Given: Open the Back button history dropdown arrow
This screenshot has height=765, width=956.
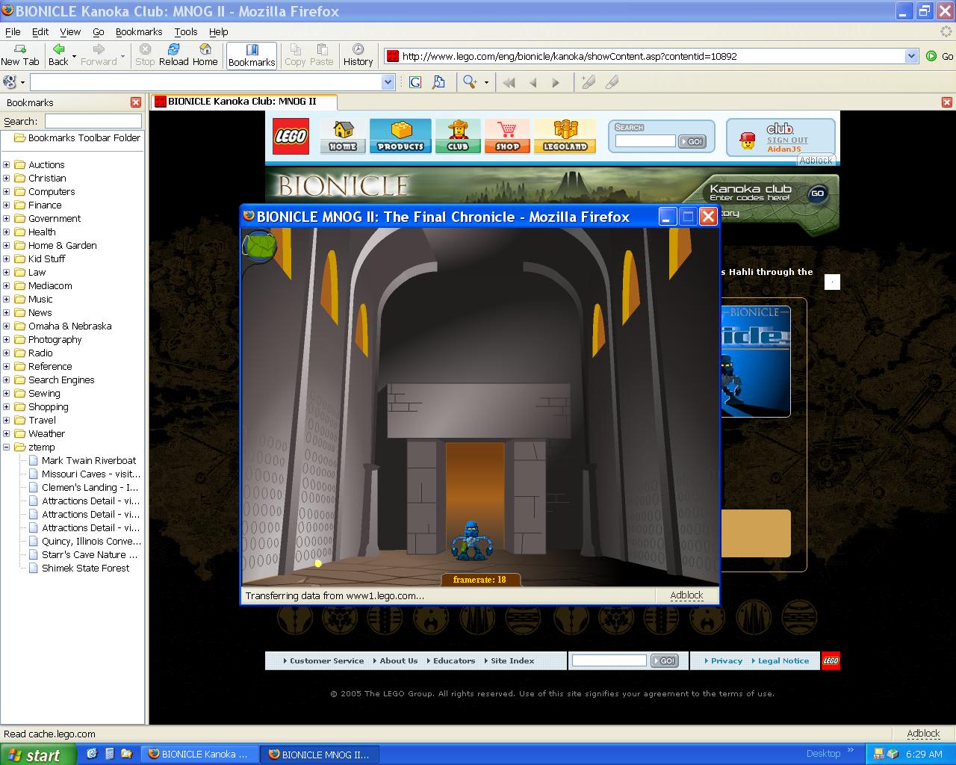Looking at the screenshot, I should (x=74, y=55).
